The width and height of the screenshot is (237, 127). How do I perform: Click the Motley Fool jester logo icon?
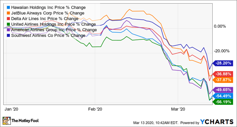pyautogui.click(x=6, y=121)
